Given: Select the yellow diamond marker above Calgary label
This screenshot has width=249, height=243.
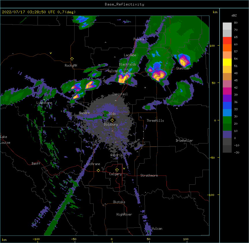Looking at the screenshot, I should pyautogui.click(x=117, y=170).
